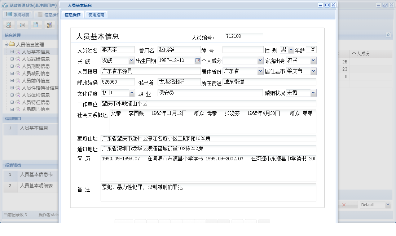
Task: Select 人员体检信息 in the information tree
Action: click(37, 95)
